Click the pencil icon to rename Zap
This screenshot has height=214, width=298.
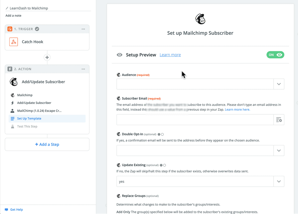point(7,8)
